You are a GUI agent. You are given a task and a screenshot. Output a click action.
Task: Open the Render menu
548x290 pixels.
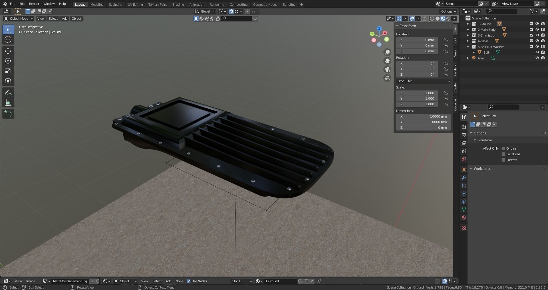point(34,4)
